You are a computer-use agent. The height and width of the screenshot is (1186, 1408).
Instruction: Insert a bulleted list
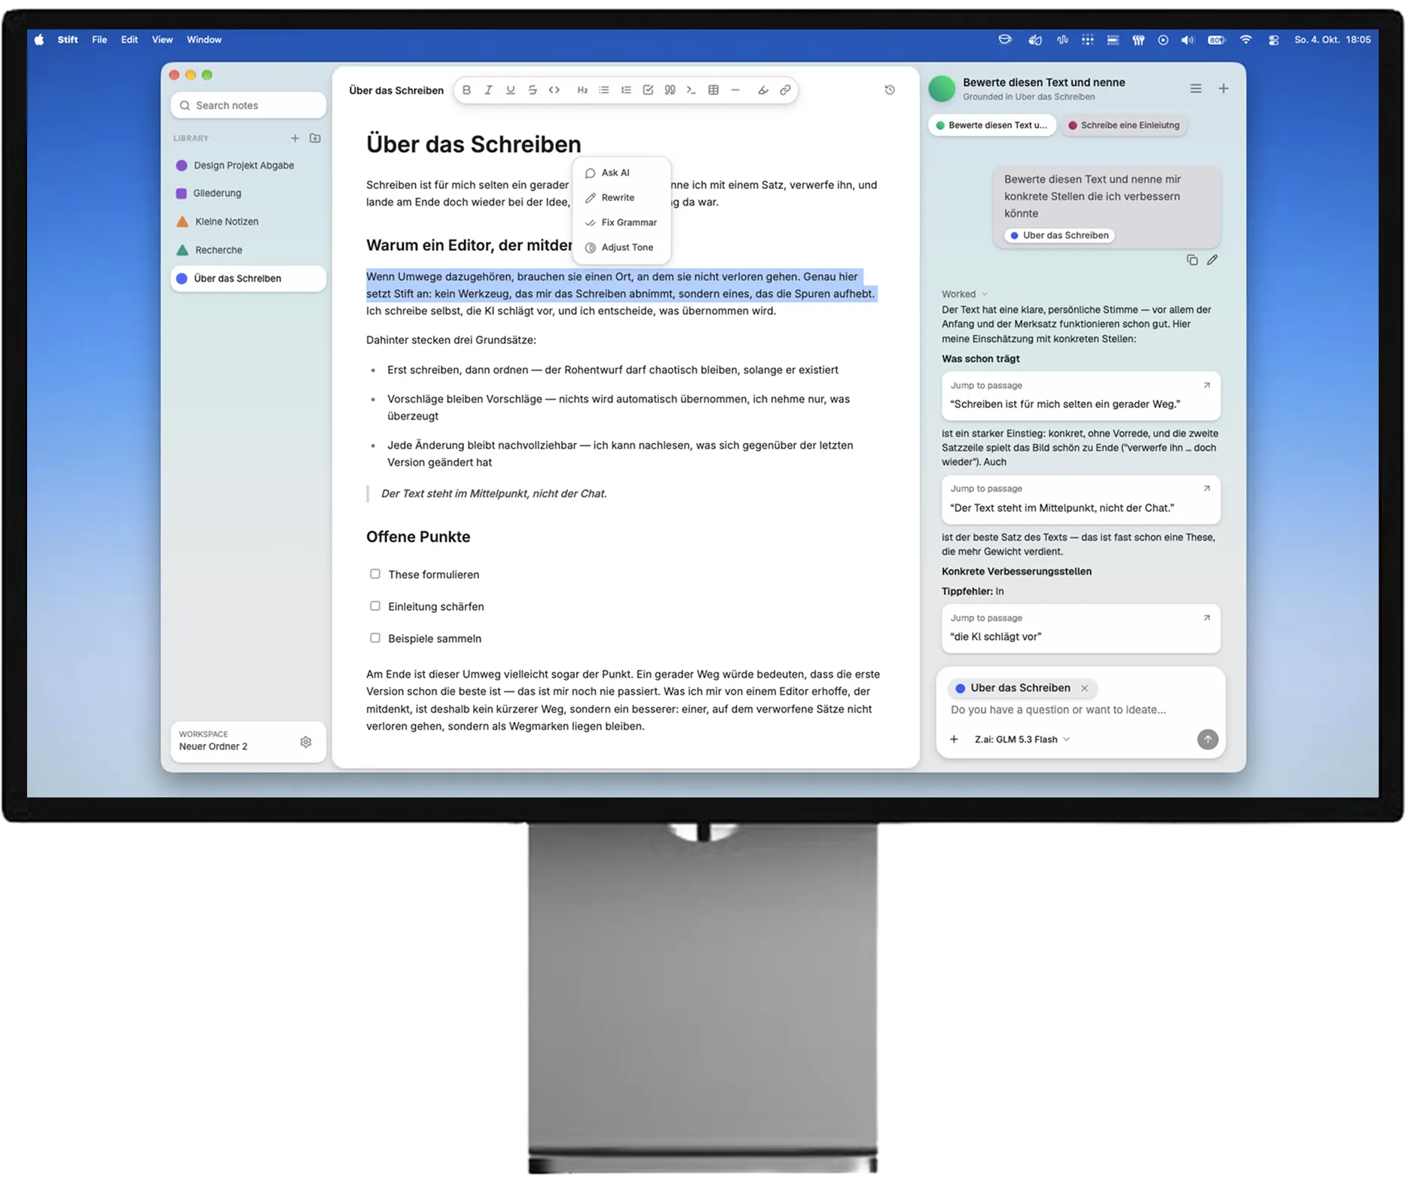604,90
